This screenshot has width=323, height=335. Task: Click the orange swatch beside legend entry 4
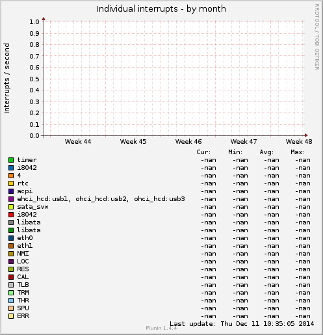(11, 176)
